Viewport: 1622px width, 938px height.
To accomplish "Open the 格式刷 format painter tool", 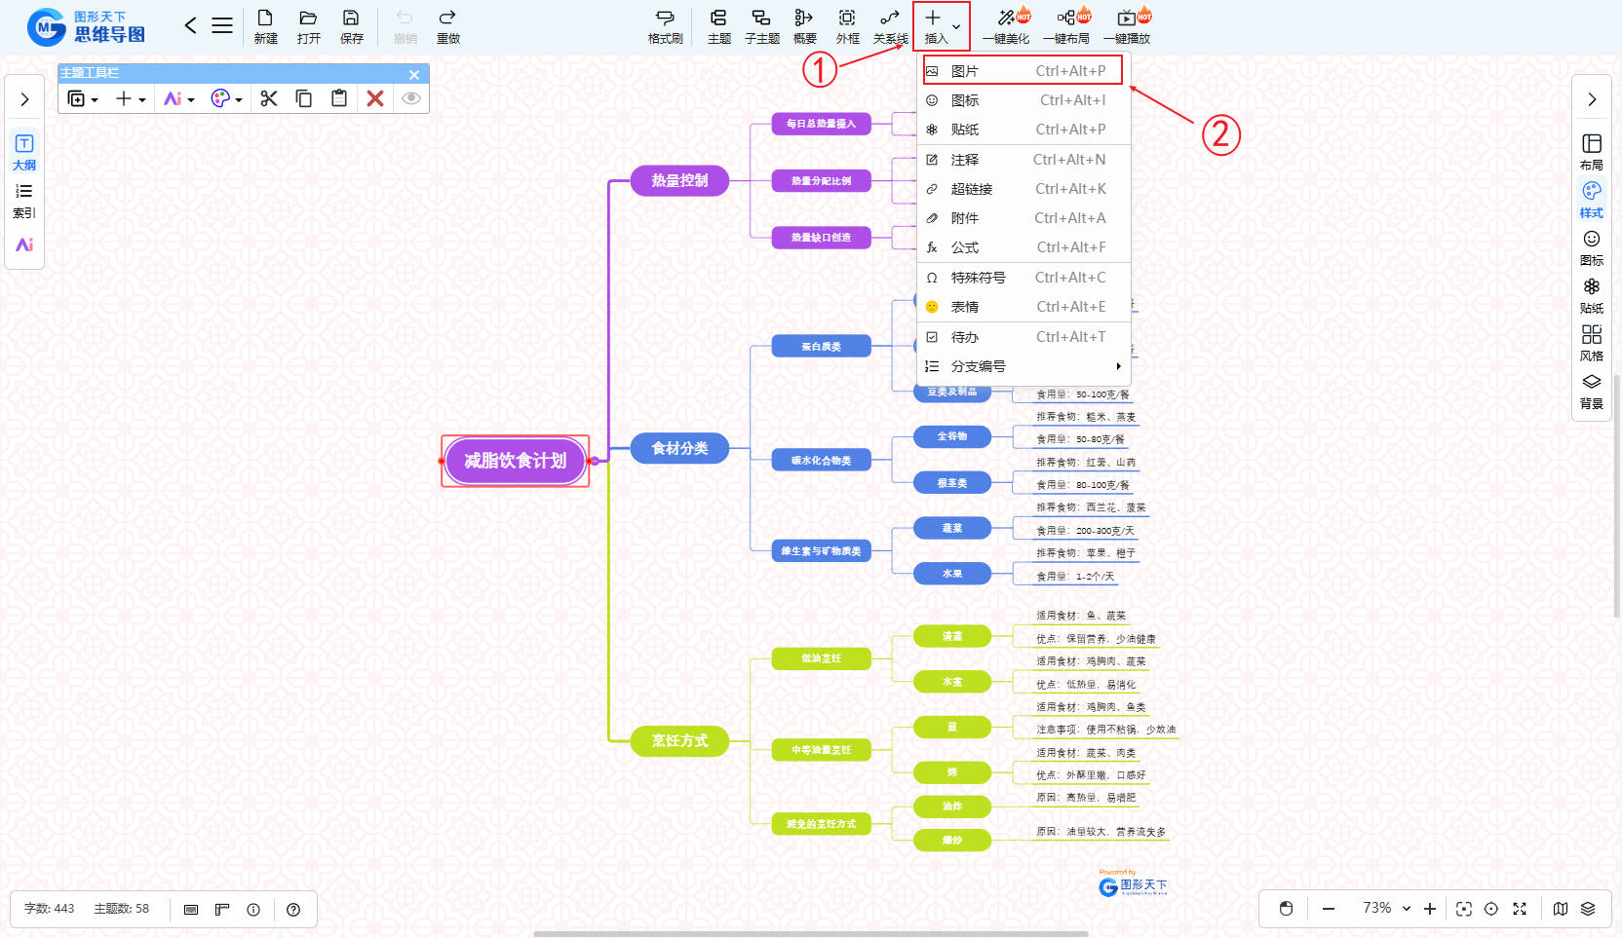I will 665,26.
